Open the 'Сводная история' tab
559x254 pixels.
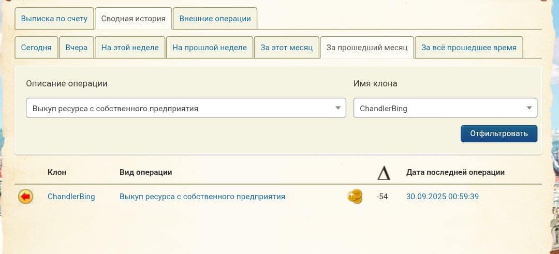point(134,19)
